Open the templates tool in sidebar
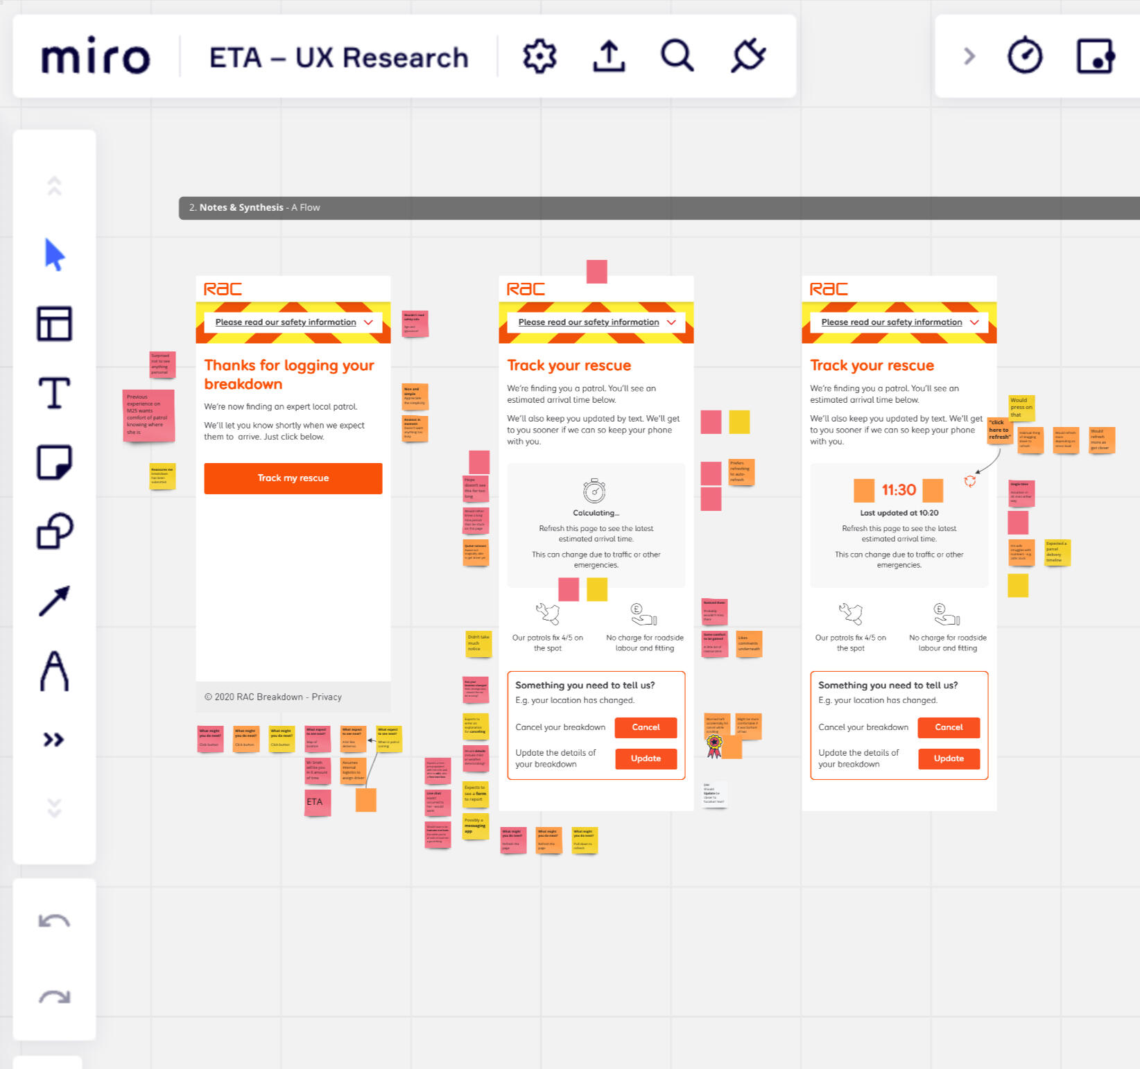This screenshot has height=1069, width=1140. coord(54,324)
